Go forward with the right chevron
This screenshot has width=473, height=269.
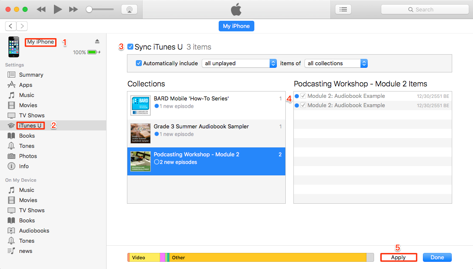tap(22, 26)
